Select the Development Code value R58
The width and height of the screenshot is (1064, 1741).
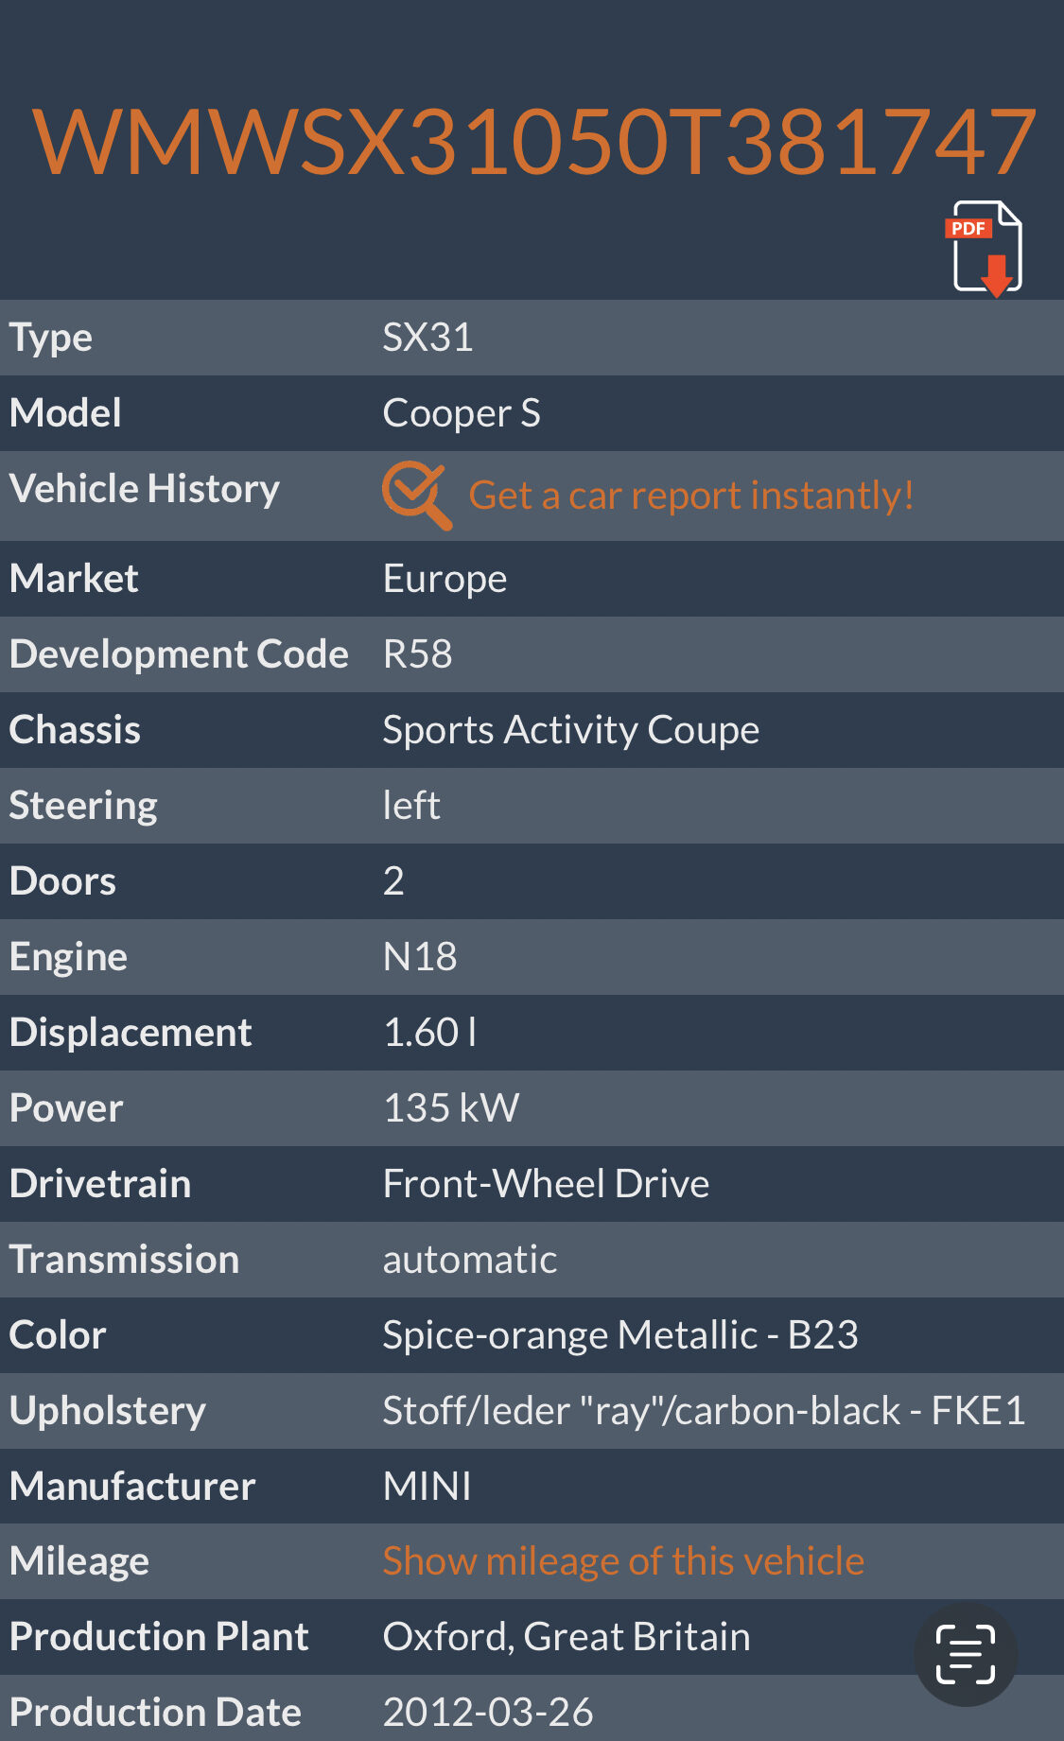tap(417, 654)
